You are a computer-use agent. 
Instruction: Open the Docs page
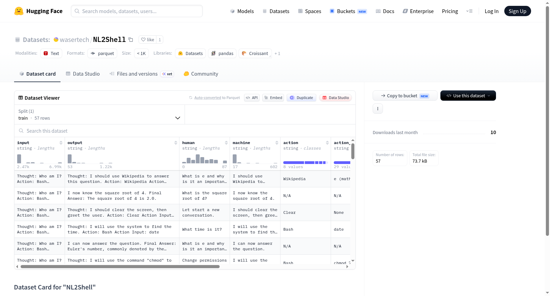click(385, 11)
